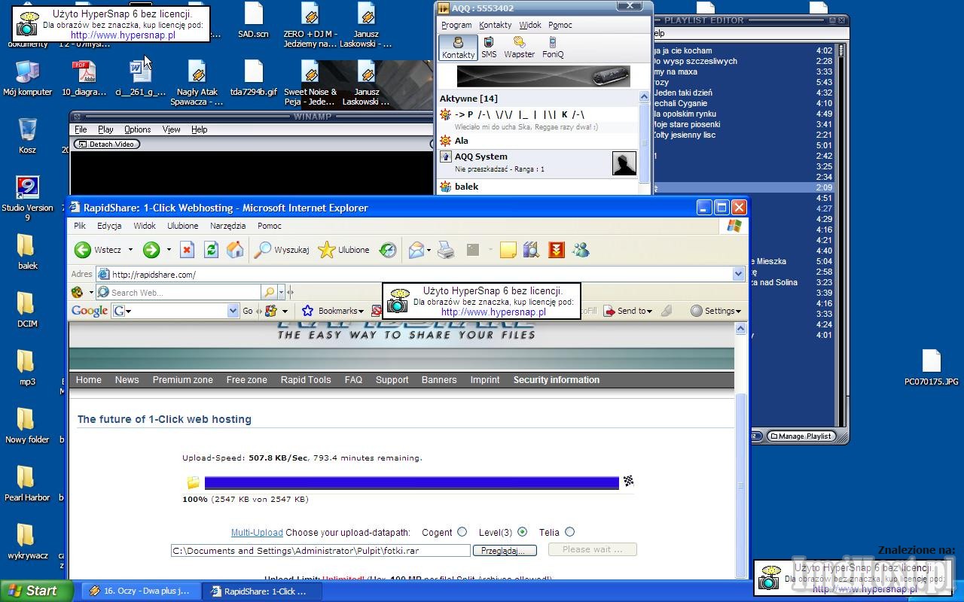Open the FAQ link in RapidShare navigation
This screenshot has height=602, width=964.
coord(353,380)
